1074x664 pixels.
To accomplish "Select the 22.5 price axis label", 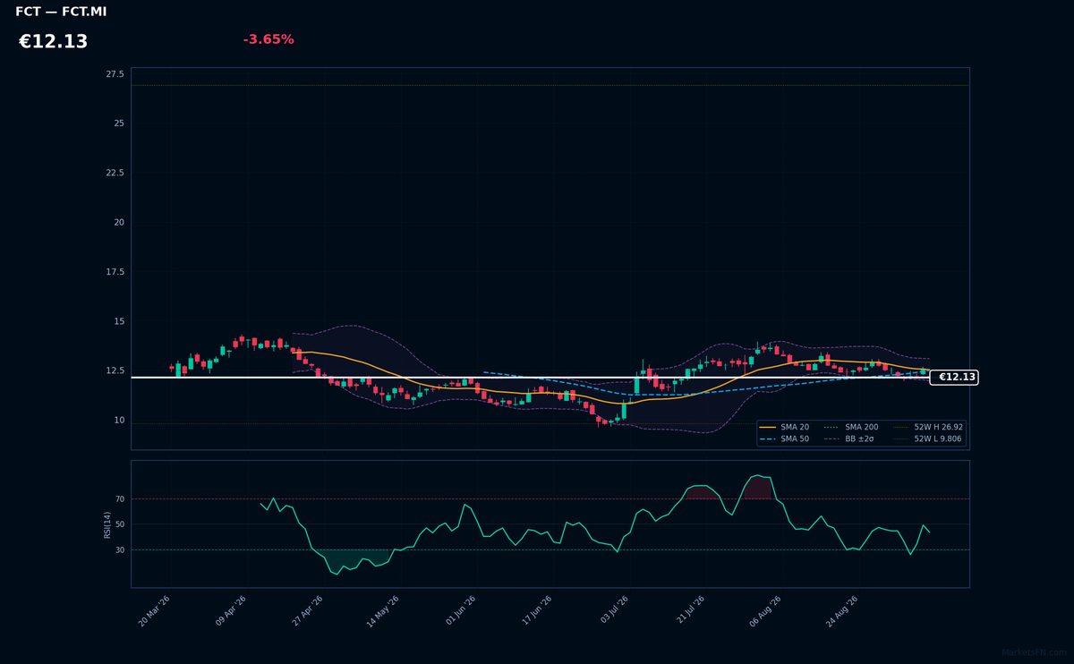I will pyautogui.click(x=115, y=173).
